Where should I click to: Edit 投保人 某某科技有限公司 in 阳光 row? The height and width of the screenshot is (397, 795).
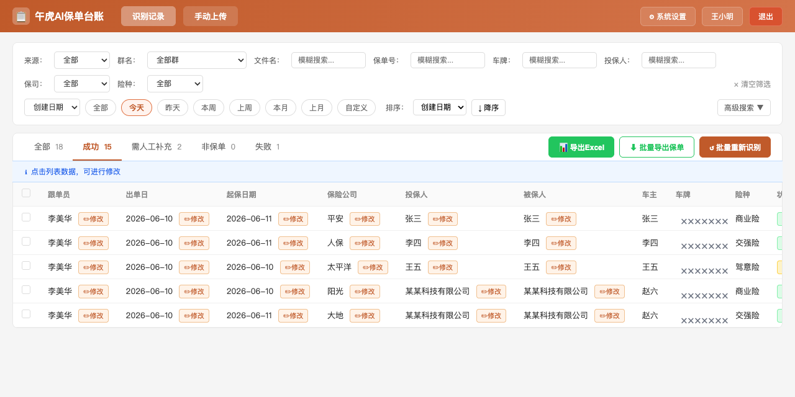pos(491,292)
